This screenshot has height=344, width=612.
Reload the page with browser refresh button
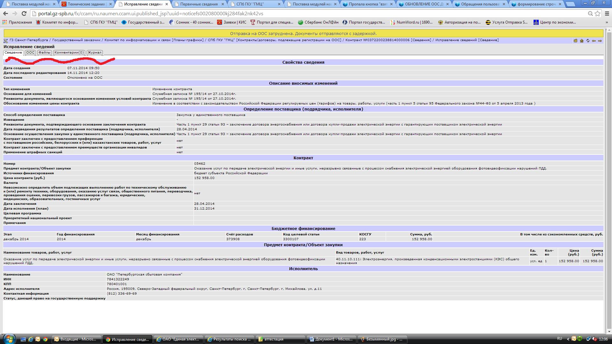pos(24,14)
